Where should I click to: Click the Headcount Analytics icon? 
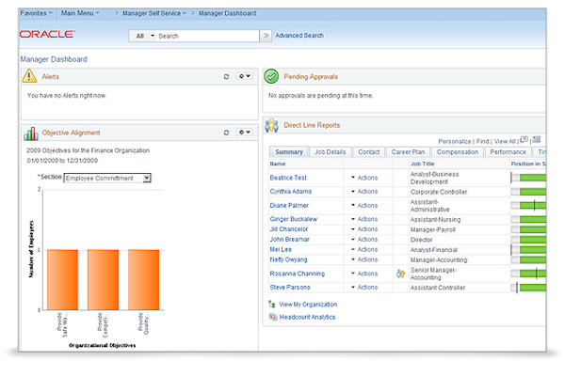tap(273, 317)
